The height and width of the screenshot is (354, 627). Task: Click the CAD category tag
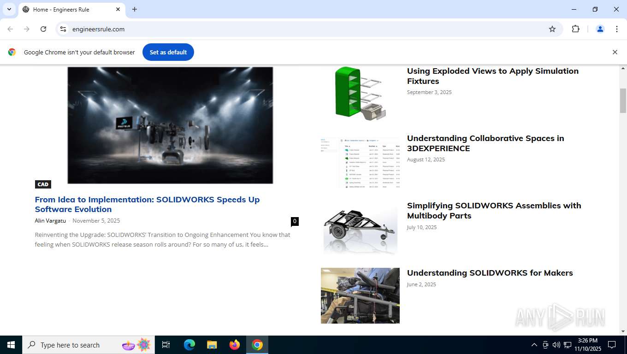point(43,184)
